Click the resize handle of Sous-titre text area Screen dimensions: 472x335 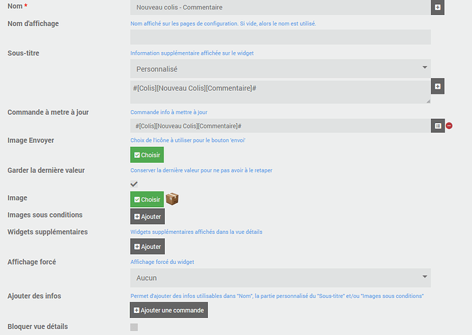pos(428,100)
